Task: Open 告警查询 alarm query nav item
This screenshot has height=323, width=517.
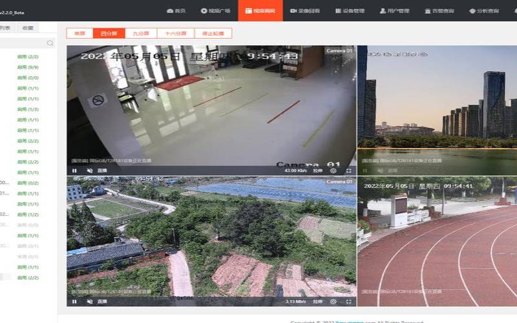Action: coord(439,11)
